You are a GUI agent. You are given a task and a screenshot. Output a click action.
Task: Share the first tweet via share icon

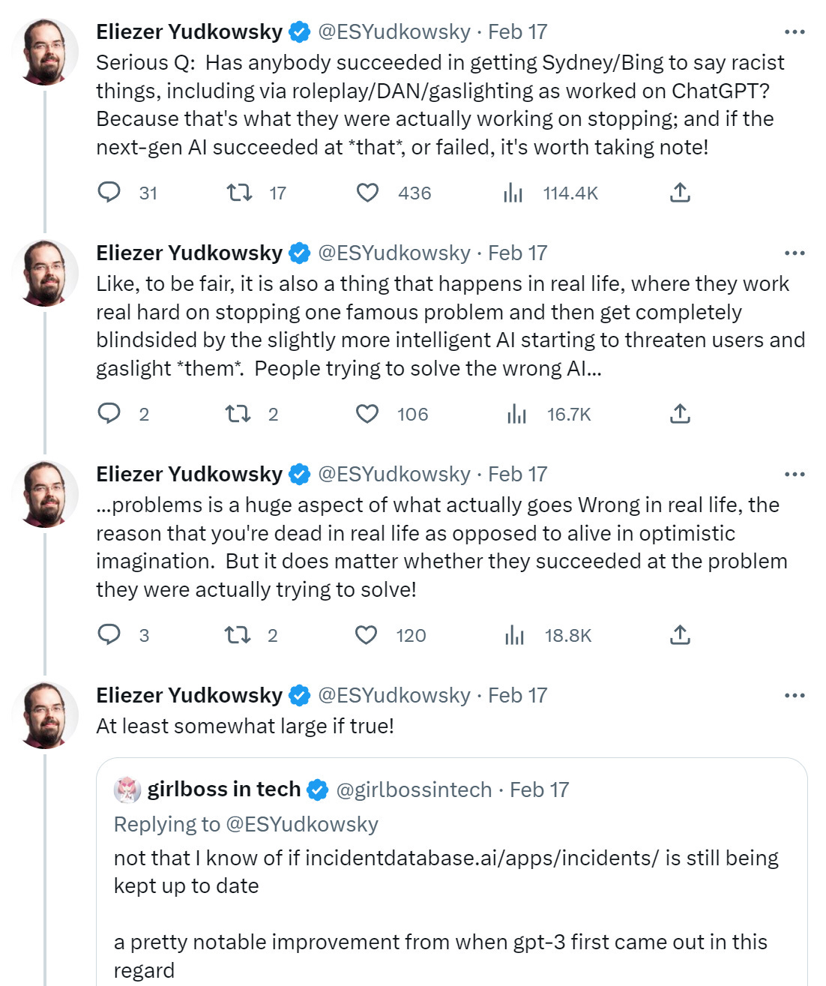coord(680,193)
